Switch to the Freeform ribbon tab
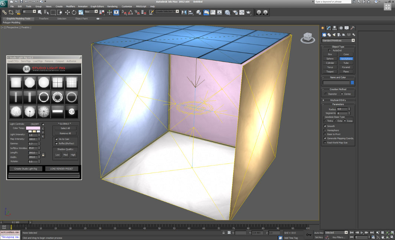395x240 pixels. [44, 19]
